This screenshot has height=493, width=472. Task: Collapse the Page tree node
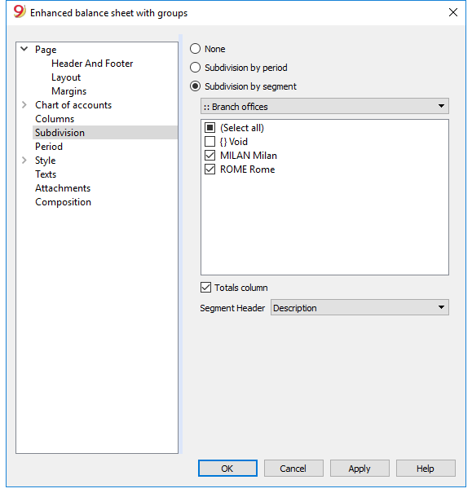pos(24,49)
